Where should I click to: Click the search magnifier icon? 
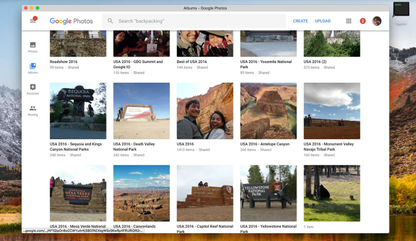click(x=110, y=21)
